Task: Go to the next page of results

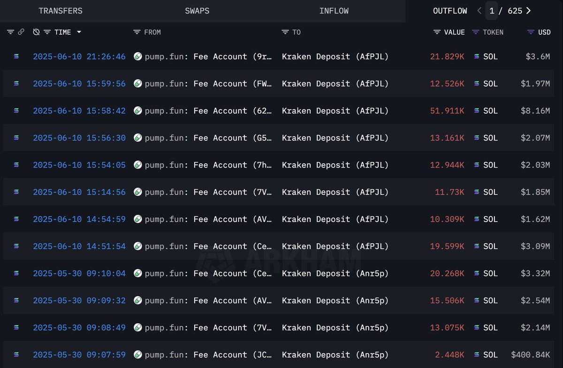Action: pos(529,11)
